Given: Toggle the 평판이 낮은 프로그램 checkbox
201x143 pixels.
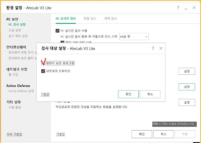Looking at the screenshot, I should (x=43, y=63).
